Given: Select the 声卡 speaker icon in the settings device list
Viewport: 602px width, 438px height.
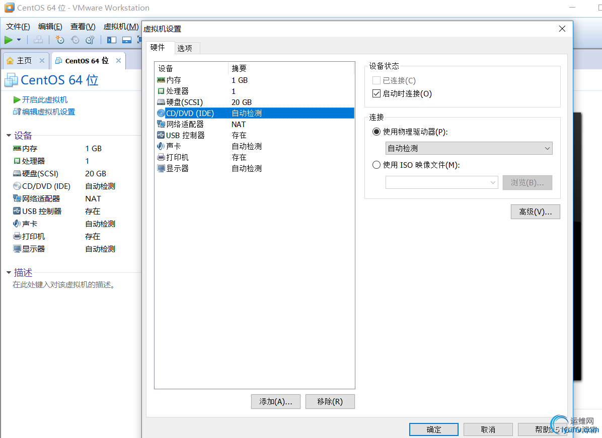Looking at the screenshot, I should [x=161, y=146].
